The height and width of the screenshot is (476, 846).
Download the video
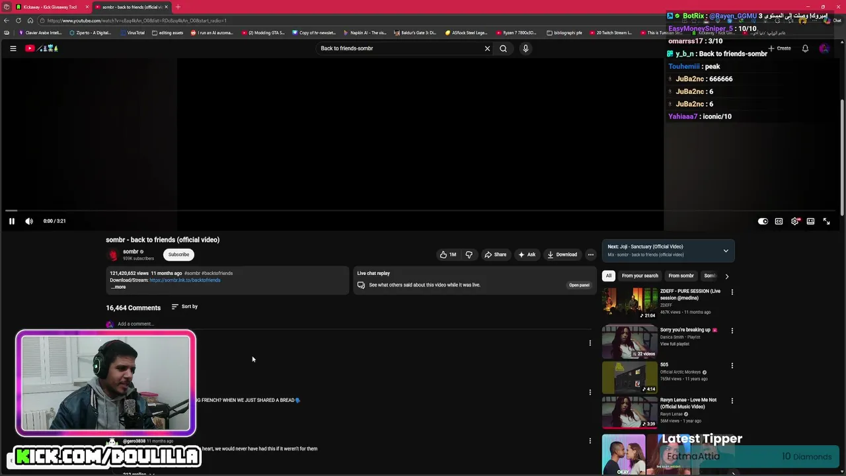point(562,255)
